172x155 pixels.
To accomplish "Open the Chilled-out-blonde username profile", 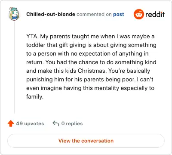I will tap(51, 14).
